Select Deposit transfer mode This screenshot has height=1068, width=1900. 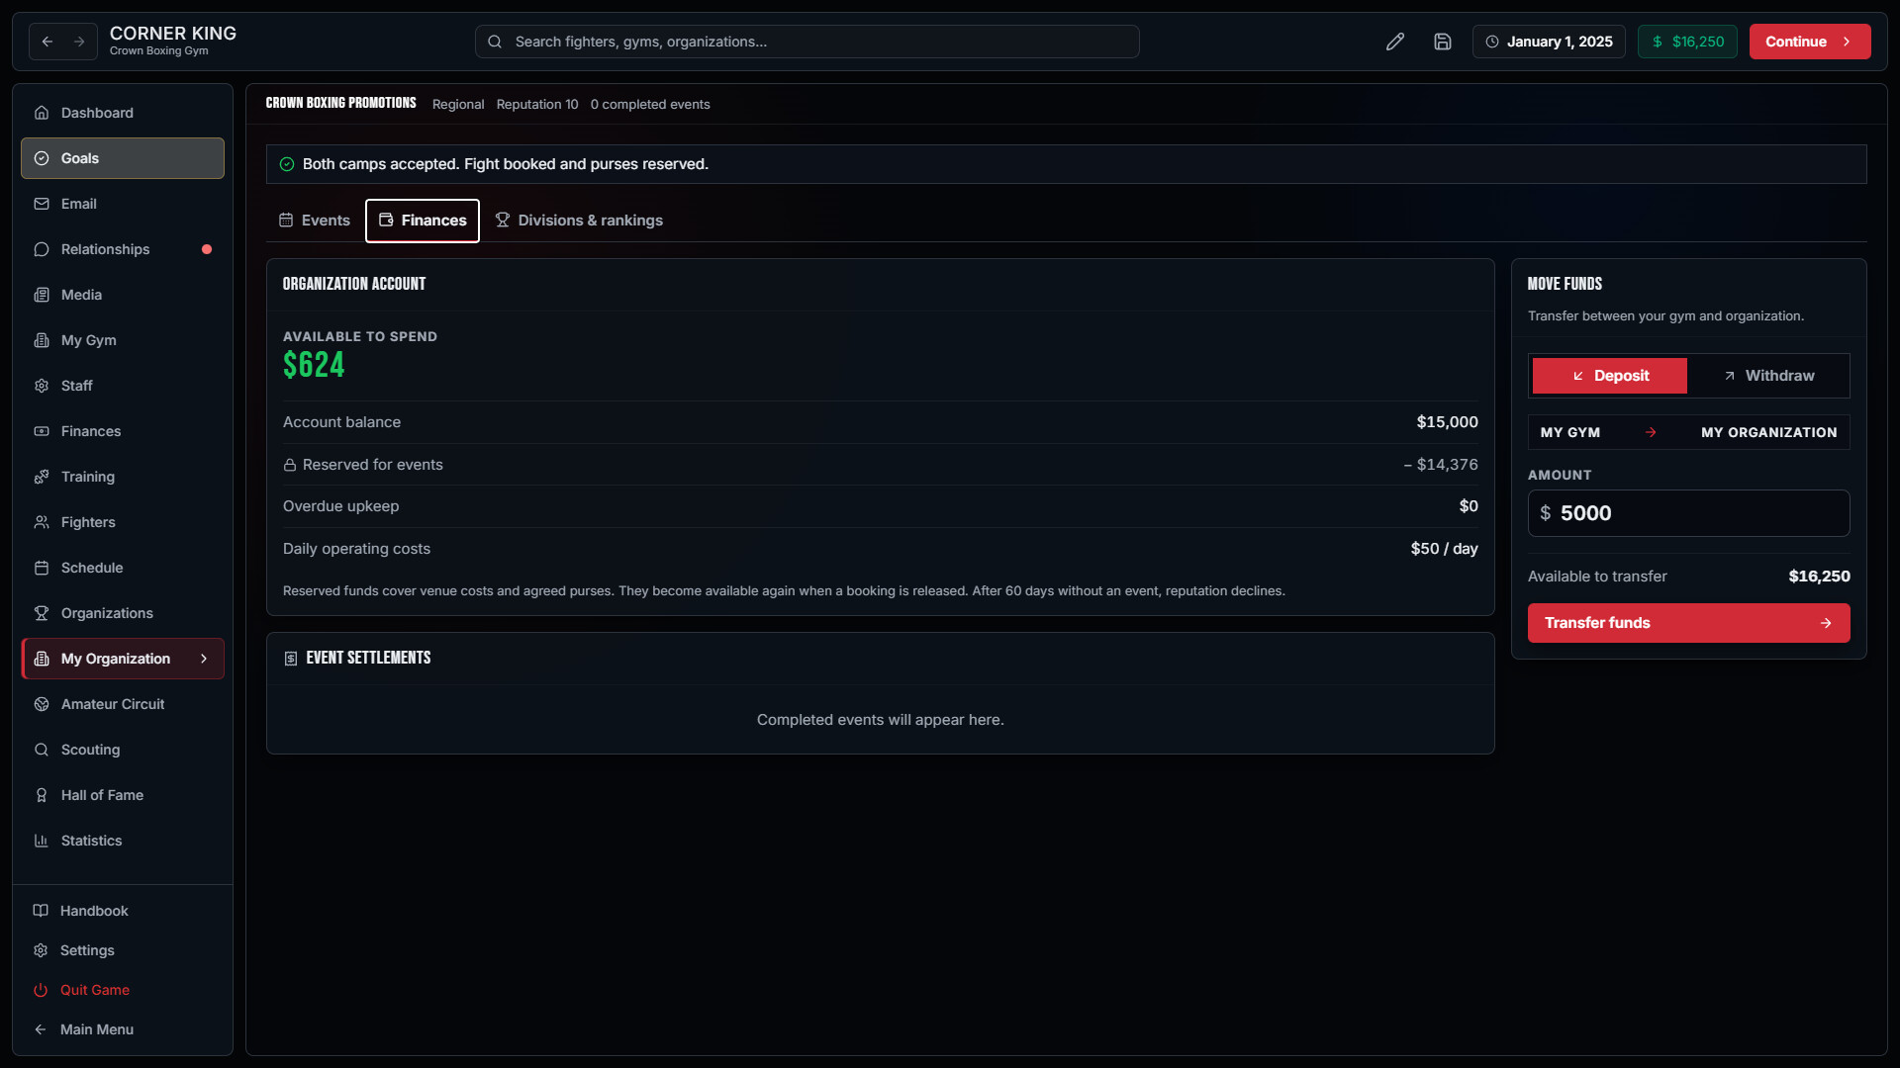tap(1610, 376)
